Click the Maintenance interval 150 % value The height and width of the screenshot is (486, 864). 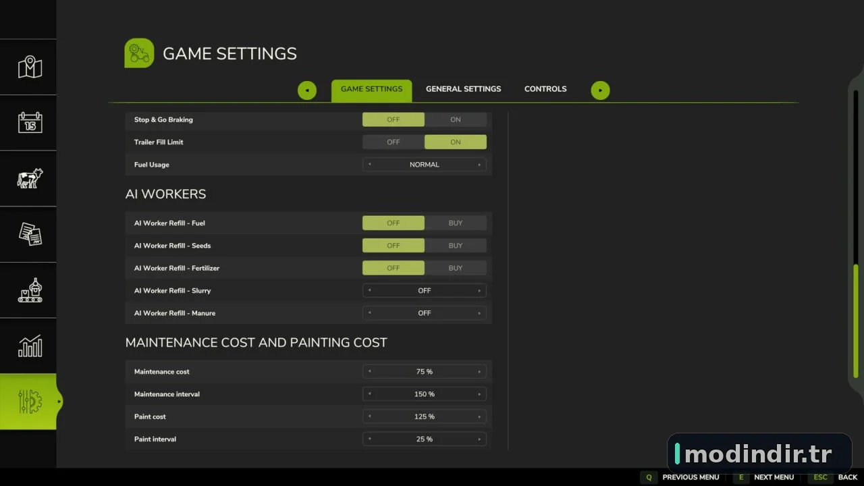[x=425, y=394]
